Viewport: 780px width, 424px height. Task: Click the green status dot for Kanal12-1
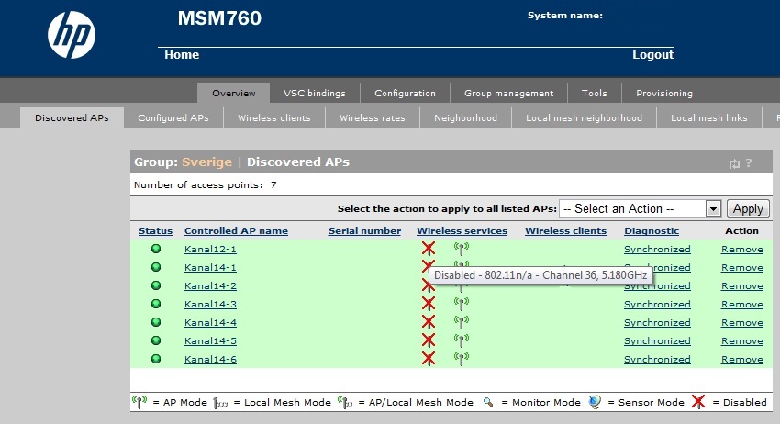click(x=156, y=249)
